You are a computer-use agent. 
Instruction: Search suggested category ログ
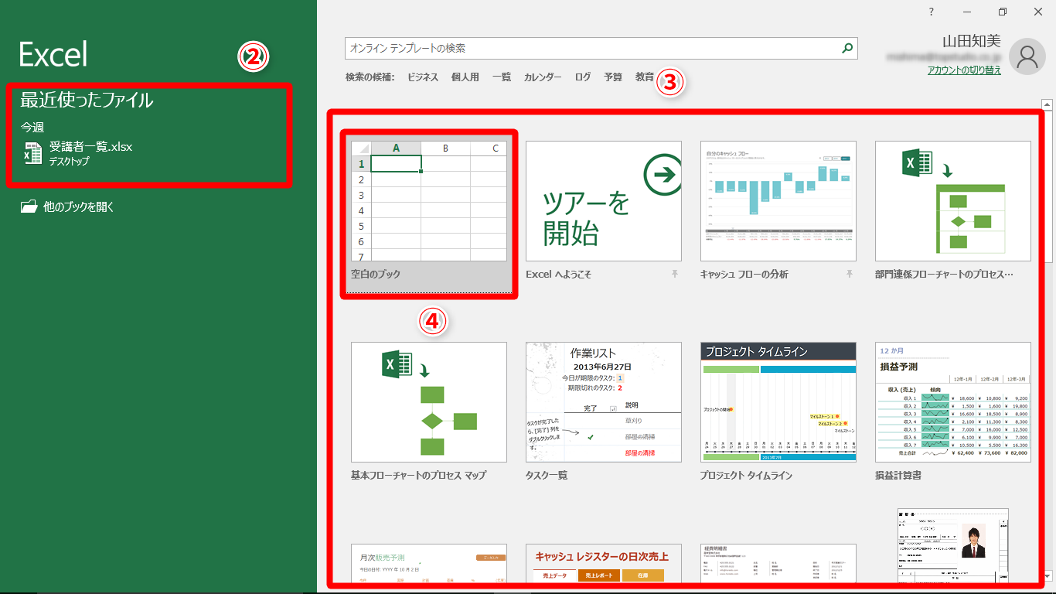(x=583, y=77)
